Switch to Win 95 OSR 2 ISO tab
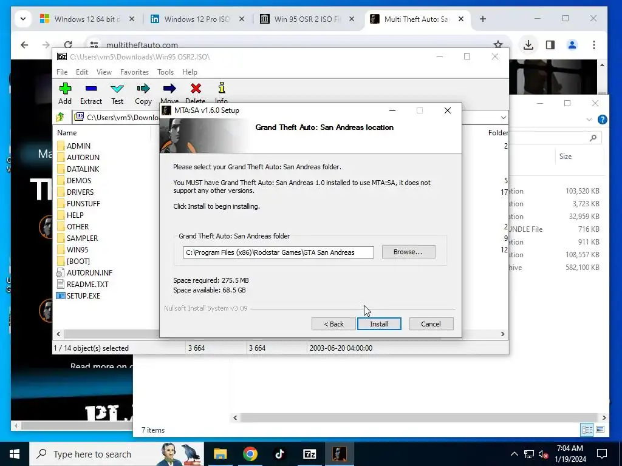The width and height of the screenshot is (622, 466). 307,19
